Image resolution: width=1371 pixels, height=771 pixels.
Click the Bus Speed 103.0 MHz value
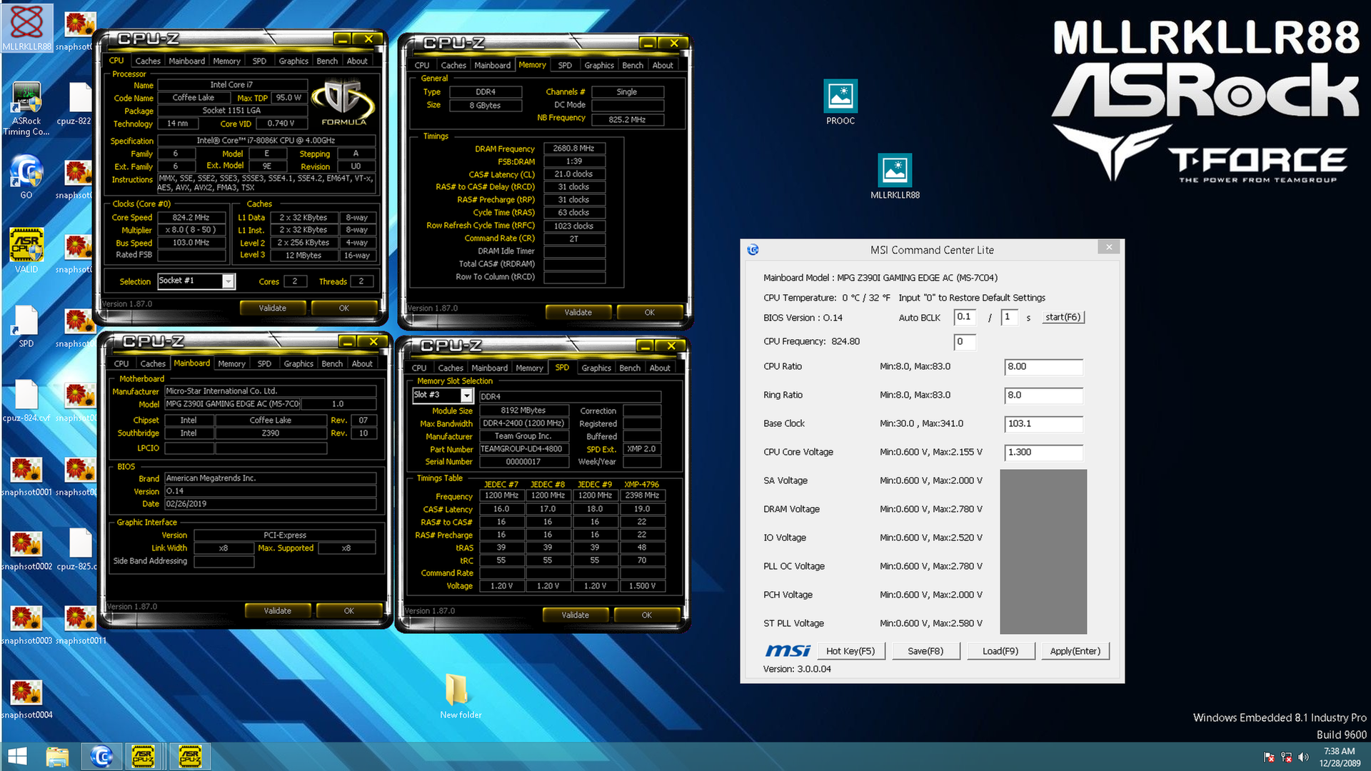pos(191,243)
